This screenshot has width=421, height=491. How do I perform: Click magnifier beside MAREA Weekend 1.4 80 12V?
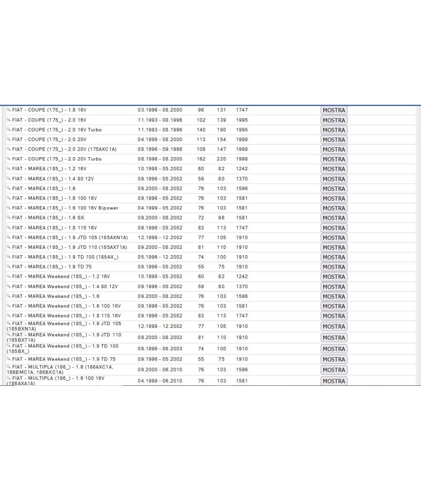coord(9,286)
